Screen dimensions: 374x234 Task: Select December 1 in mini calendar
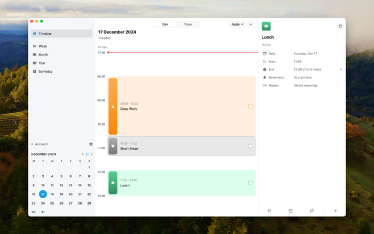(89, 167)
